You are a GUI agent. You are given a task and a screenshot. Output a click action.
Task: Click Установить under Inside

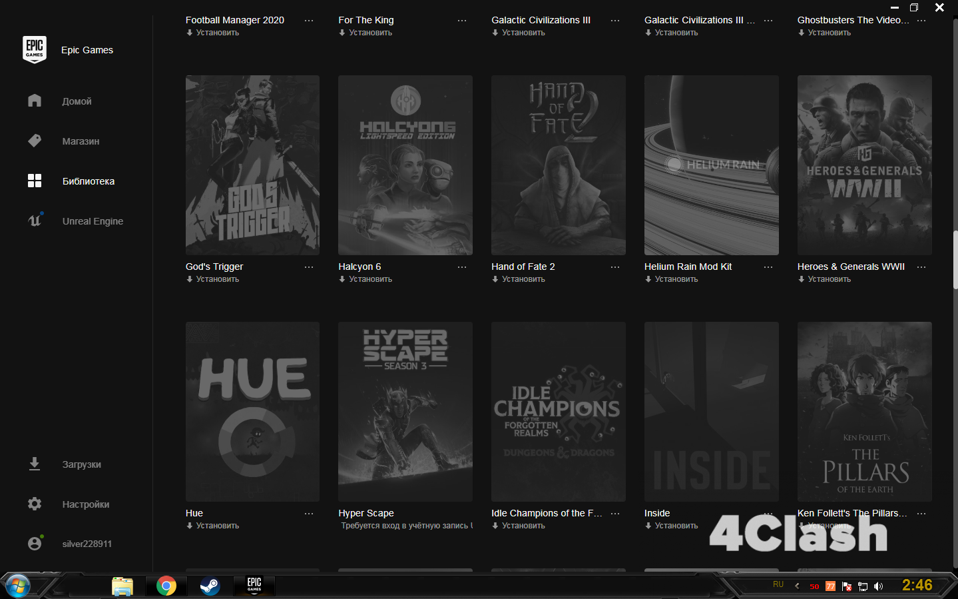(672, 526)
